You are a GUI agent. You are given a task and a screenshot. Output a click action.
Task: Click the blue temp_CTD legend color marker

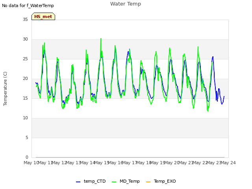coord(78,182)
